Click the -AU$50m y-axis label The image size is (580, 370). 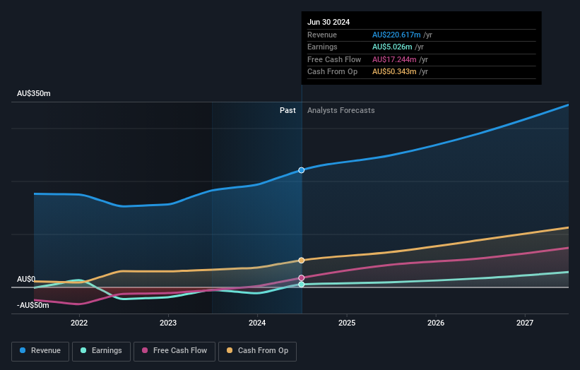(x=33, y=305)
